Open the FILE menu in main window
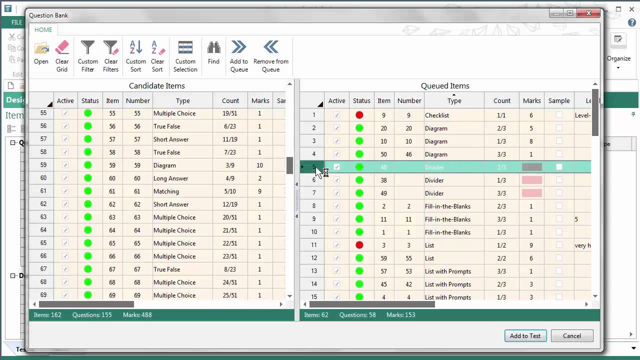This screenshot has width=640, height=360. pos(17,22)
